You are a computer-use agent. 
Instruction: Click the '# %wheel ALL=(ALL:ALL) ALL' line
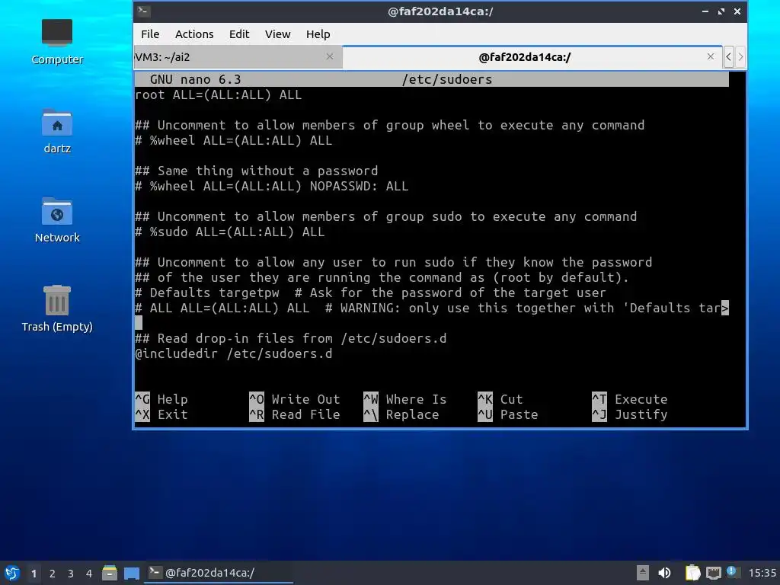[x=234, y=140]
